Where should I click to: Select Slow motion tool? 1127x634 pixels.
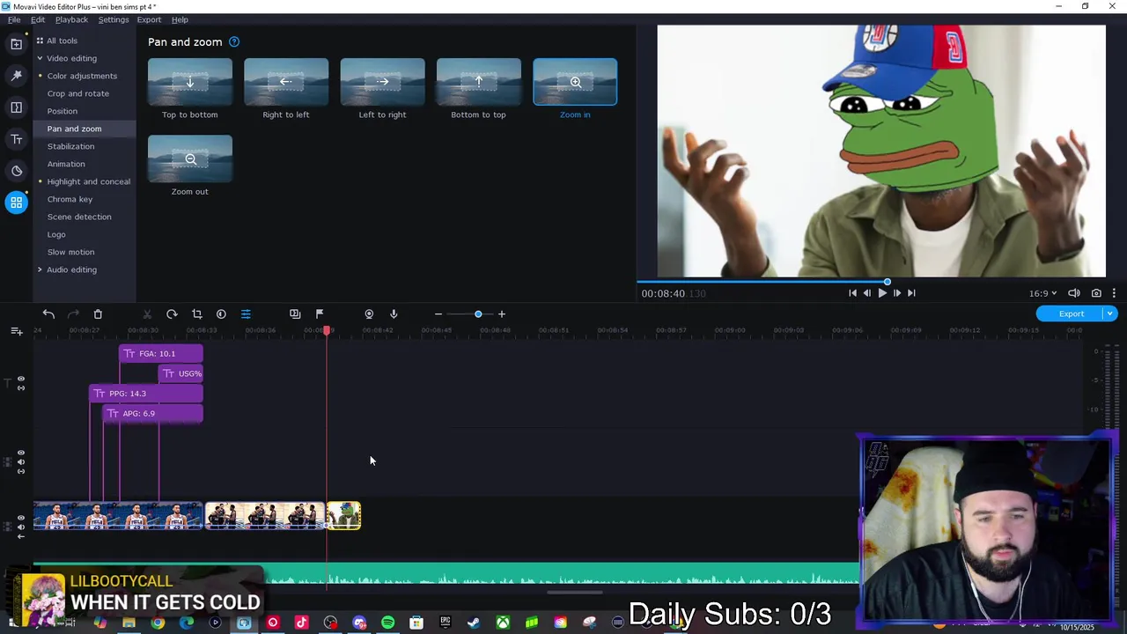click(x=70, y=252)
